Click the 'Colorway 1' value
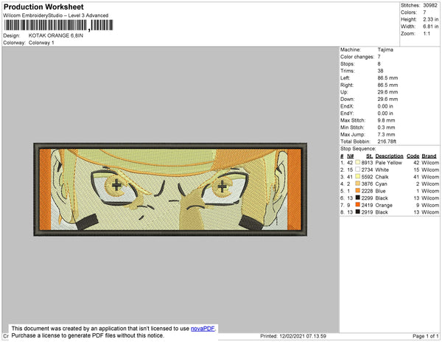The width and height of the screenshot is (442, 342). 41,43
